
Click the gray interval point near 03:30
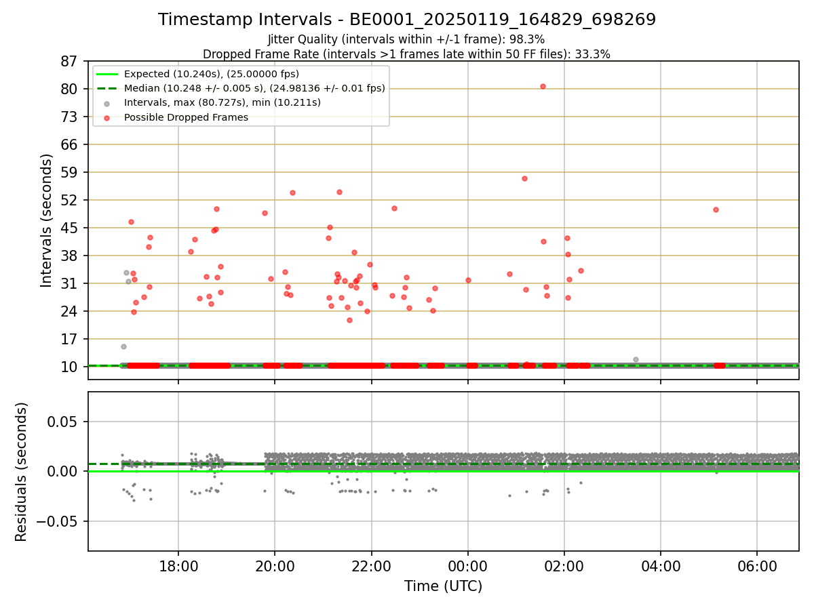tap(636, 359)
